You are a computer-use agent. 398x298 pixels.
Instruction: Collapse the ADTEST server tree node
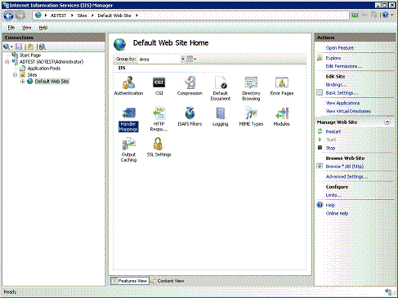coord(7,62)
